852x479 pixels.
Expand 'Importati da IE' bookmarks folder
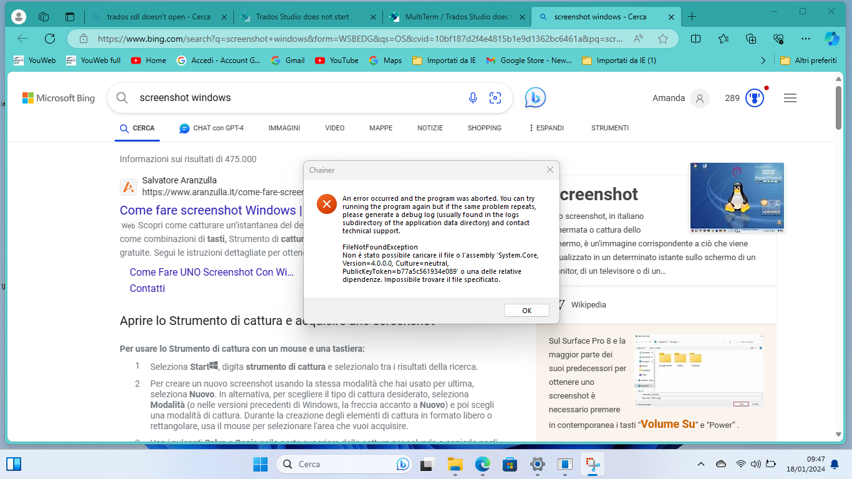click(445, 60)
